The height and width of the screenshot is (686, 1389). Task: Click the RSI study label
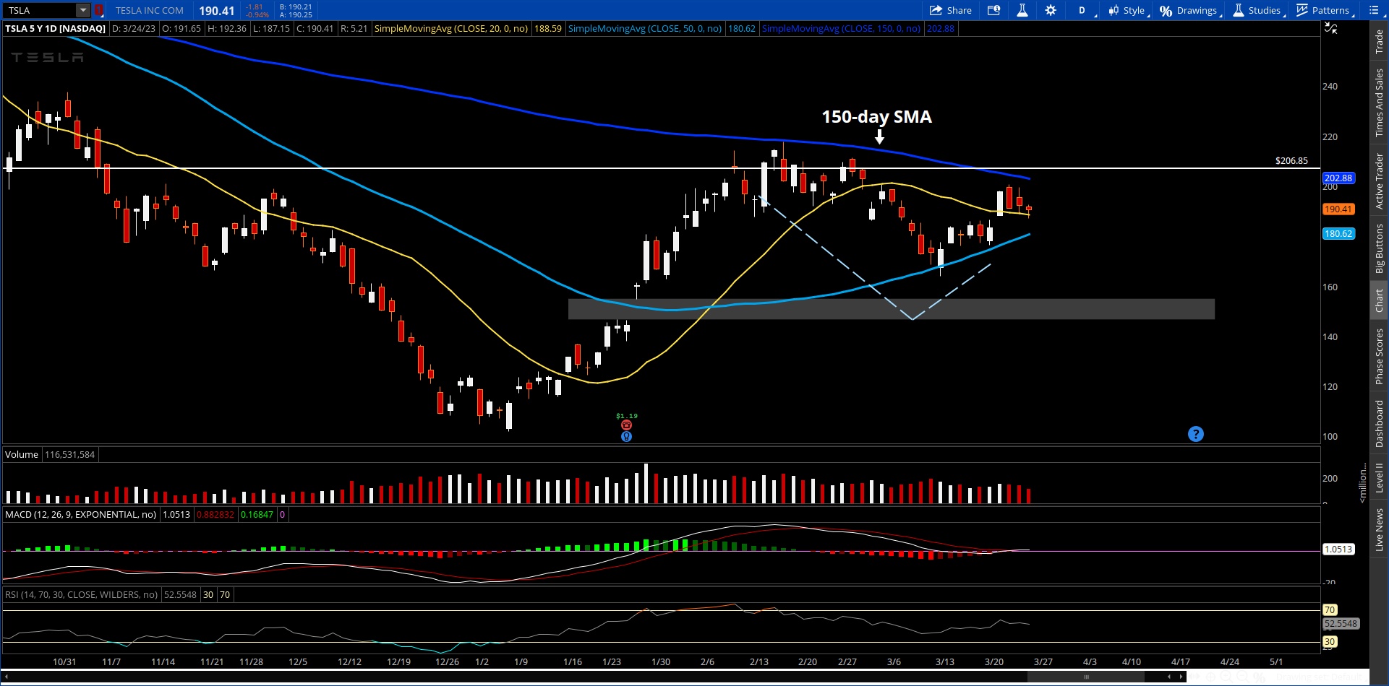[81, 594]
